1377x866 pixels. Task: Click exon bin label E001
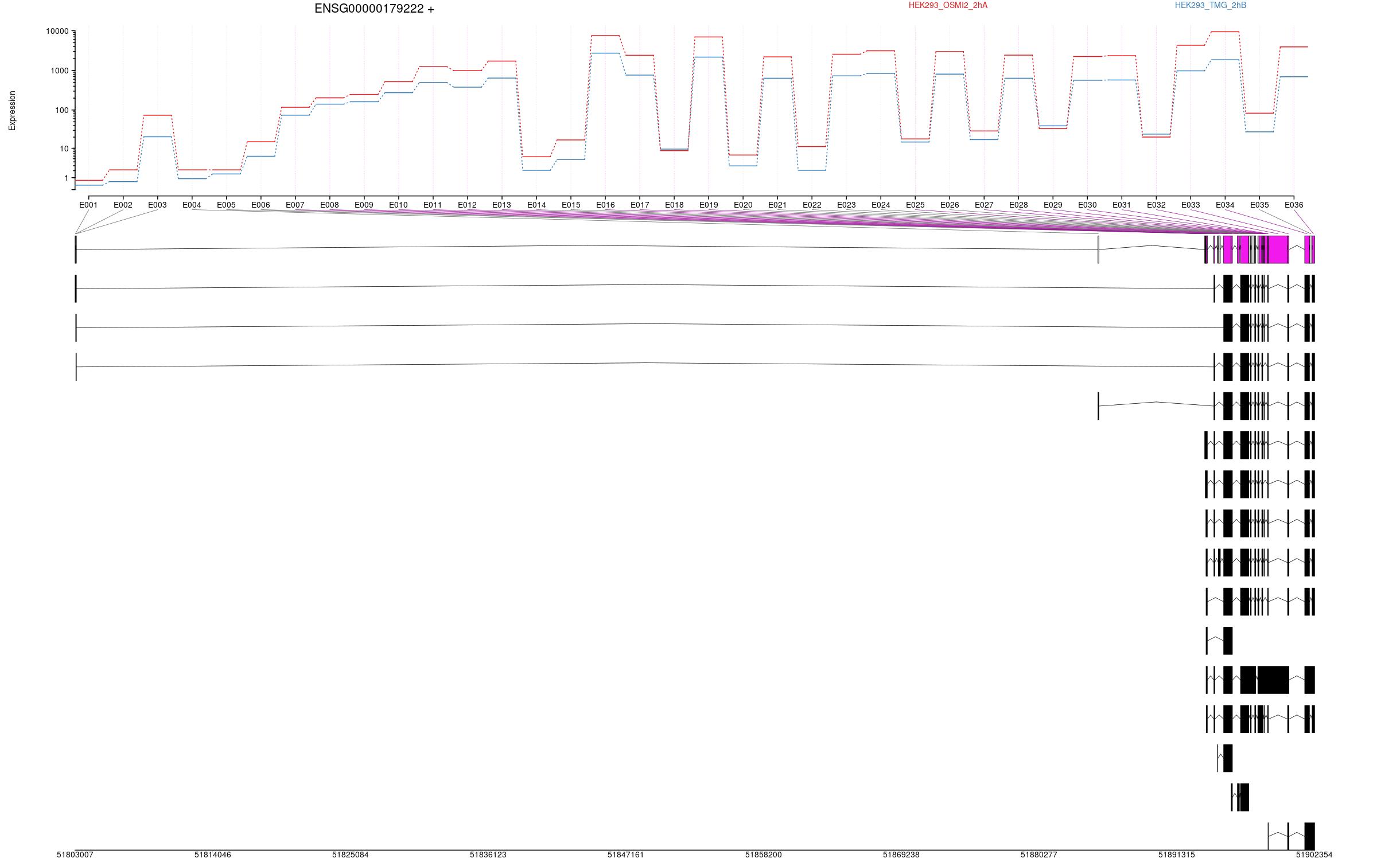pos(88,205)
